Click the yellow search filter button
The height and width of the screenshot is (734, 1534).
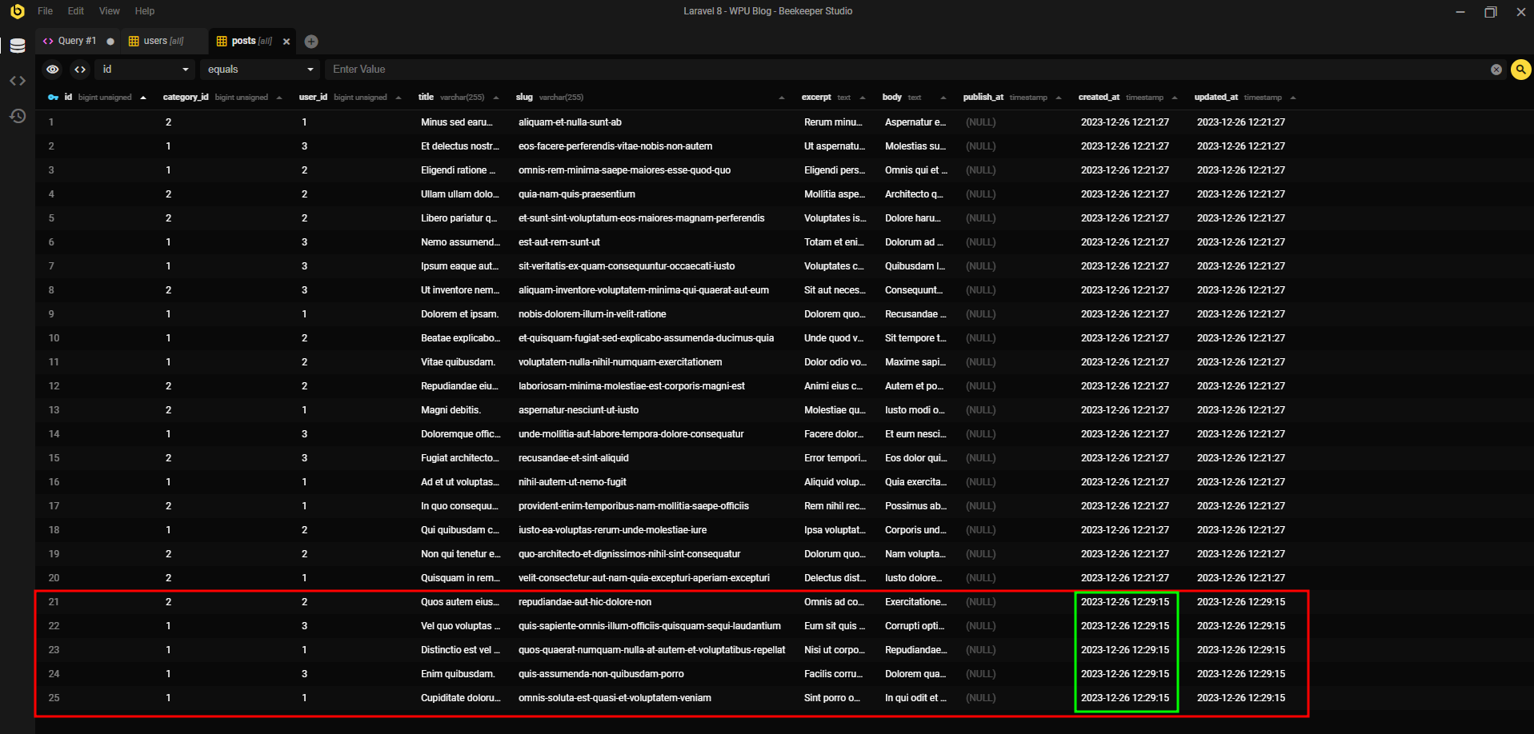(1520, 70)
